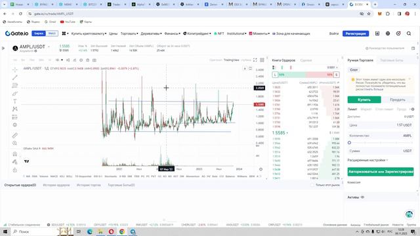Enter fullscreen chart mode
This screenshot has height=236, width=420.
click(255, 60)
